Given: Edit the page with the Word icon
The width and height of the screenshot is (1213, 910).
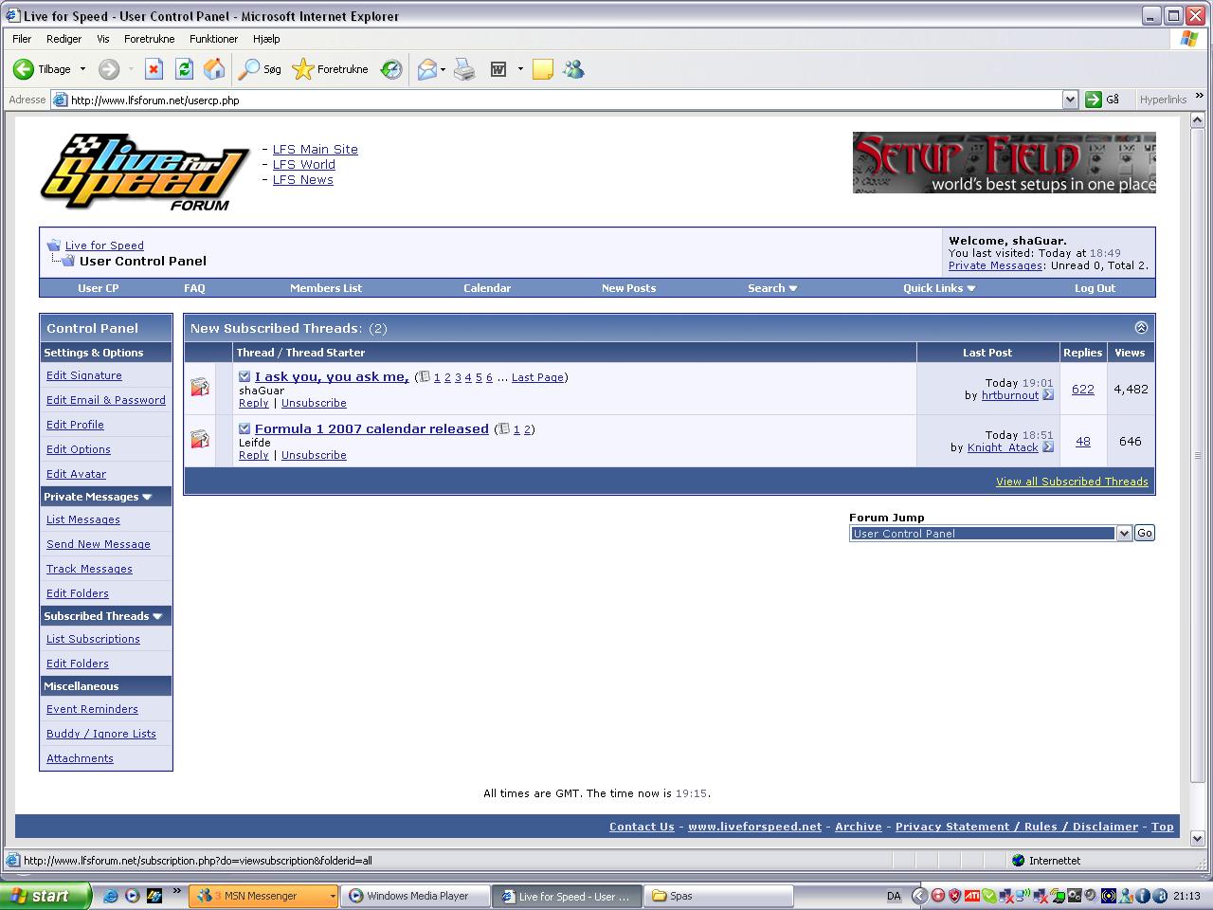Looking at the screenshot, I should (498, 69).
